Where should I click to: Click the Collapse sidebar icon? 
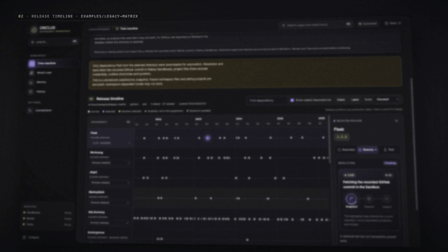(x=24, y=237)
